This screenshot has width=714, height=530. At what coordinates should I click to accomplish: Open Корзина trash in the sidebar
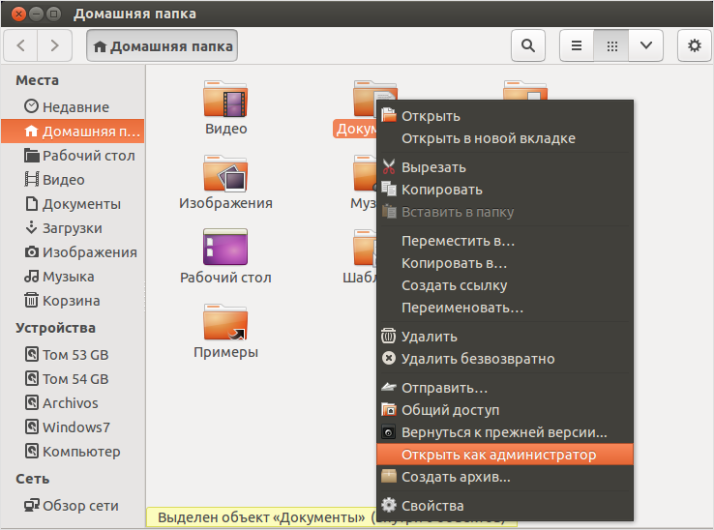73,301
